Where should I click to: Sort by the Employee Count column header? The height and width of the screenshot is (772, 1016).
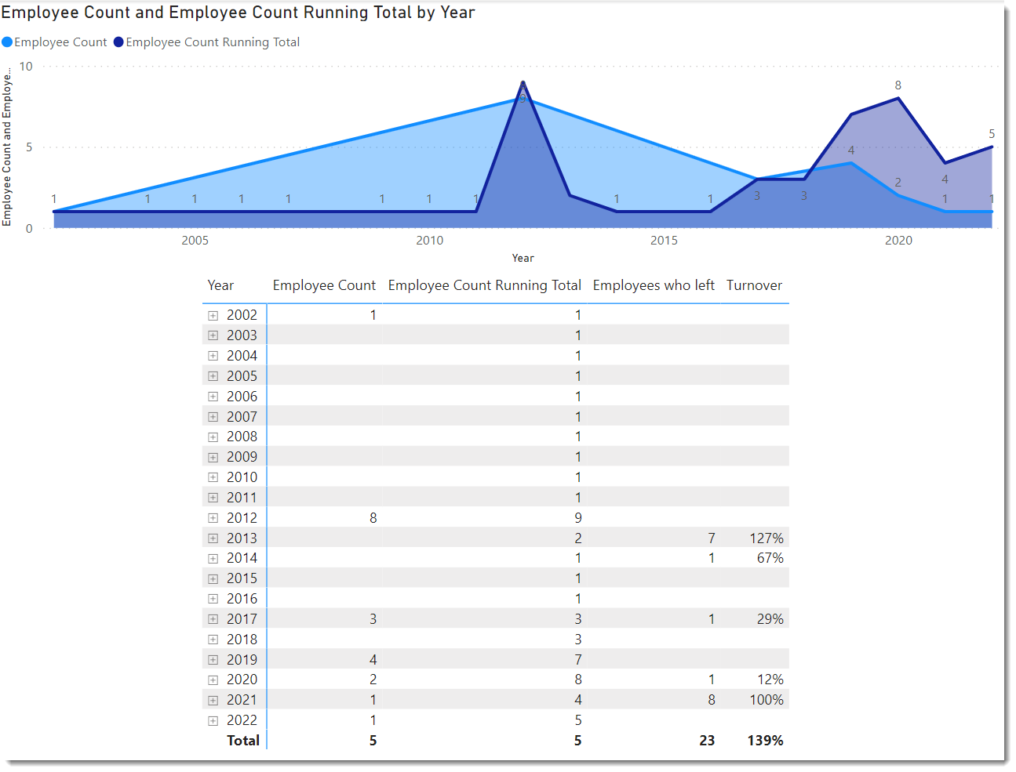tap(324, 285)
